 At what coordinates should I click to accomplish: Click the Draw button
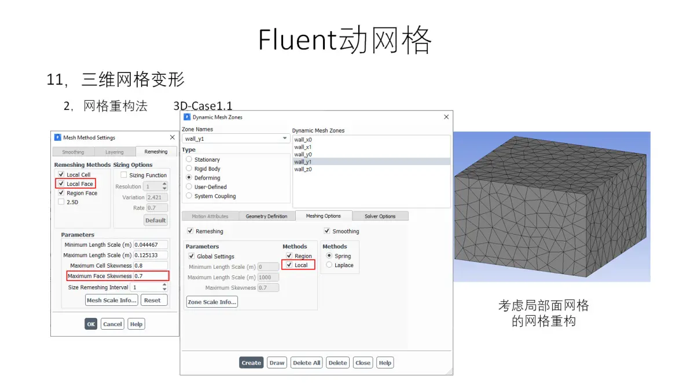277,363
